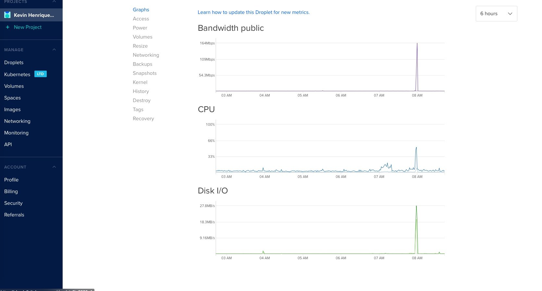Go to the Resize tab
542x291 pixels.
click(140, 46)
